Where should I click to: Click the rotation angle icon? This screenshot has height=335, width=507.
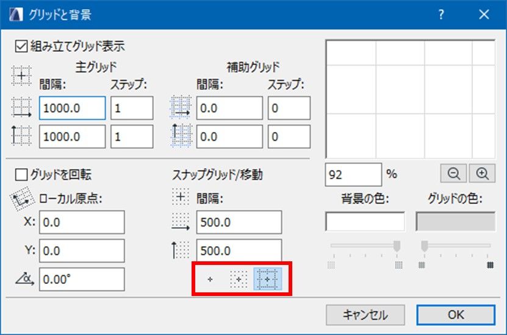(x=24, y=279)
